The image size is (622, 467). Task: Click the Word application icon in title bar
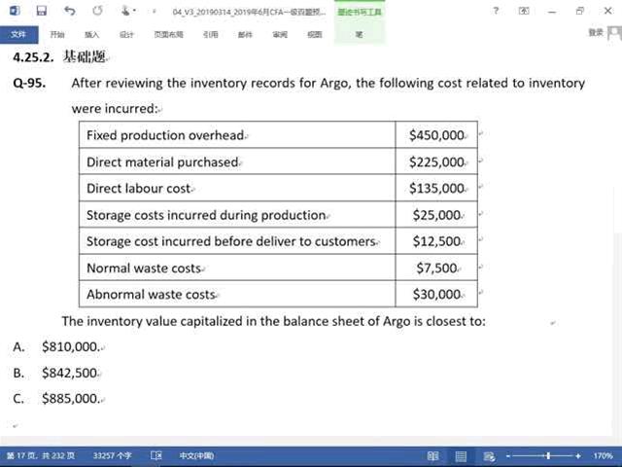pyautogui.click(x=15, y=11)
